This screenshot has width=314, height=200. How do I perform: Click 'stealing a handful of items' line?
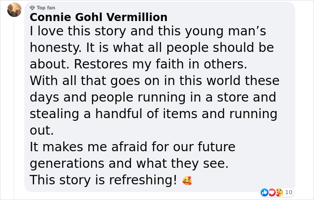pyautogui.click(x=153, y=114)
